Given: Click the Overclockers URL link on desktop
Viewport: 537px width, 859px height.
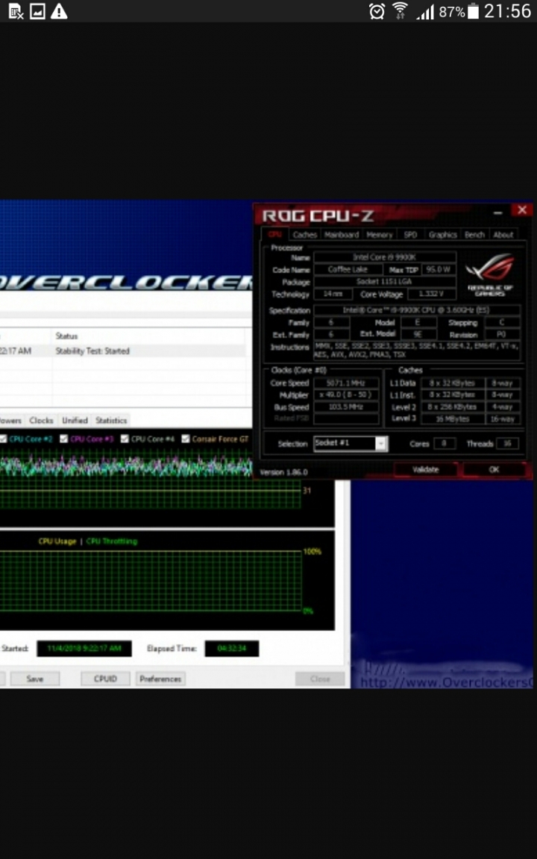Looking at the screenshot, I should point(447,682).
